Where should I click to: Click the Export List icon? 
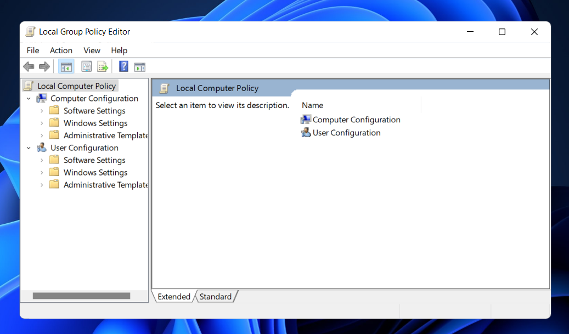click(103, 66)
